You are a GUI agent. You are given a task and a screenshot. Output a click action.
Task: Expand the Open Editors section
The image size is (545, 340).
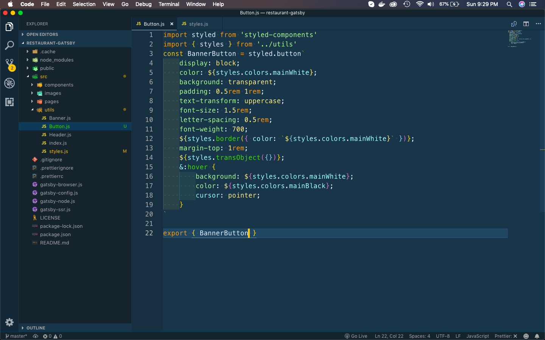(75, 34)
